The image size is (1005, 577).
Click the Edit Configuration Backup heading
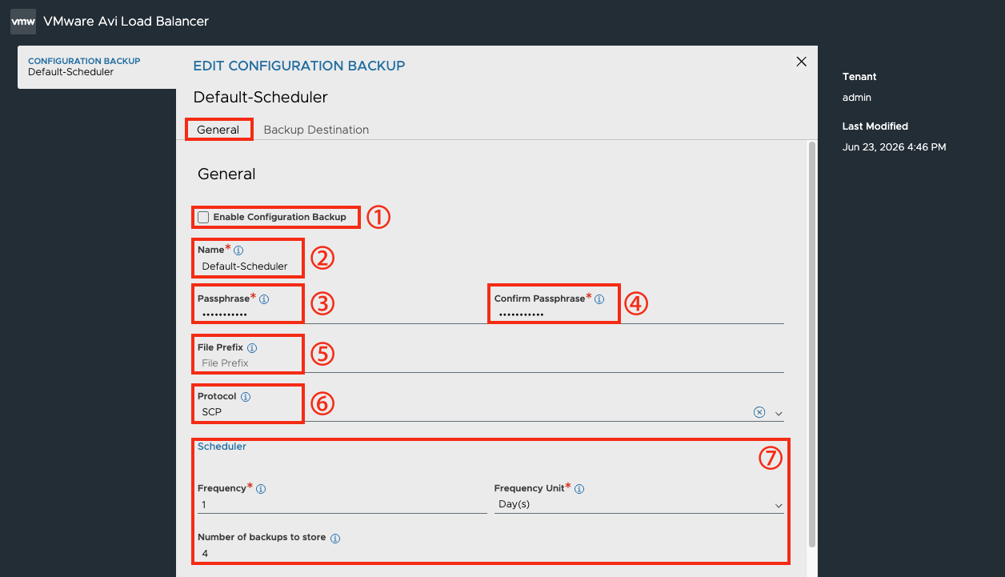point(299,66)
